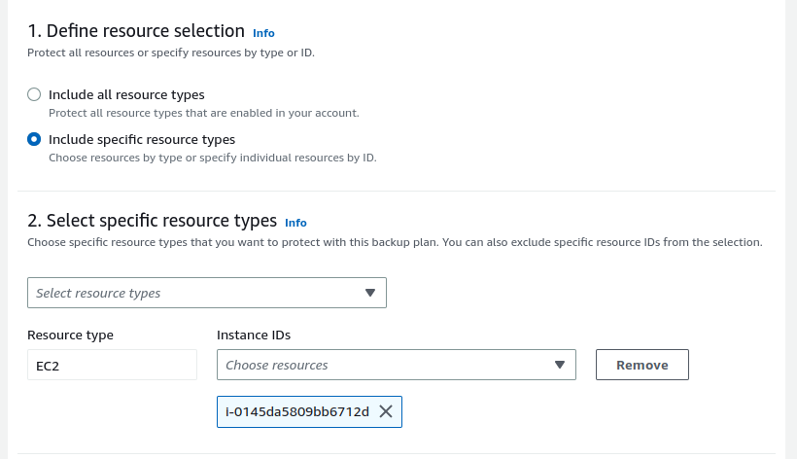Screen dimensions: 797x459
Task: Click the 'Include specific resource types' label text
Action: point(142,139)
